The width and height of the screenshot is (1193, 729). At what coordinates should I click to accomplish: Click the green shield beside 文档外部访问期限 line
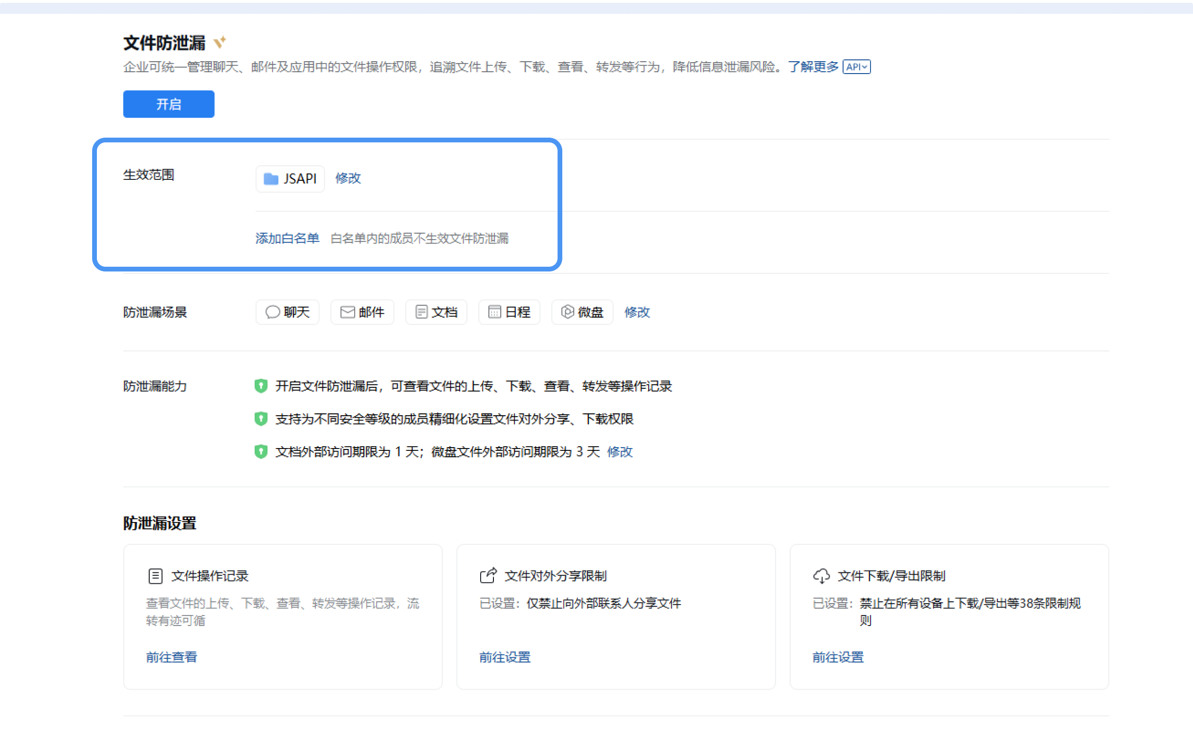pos(261,452)
